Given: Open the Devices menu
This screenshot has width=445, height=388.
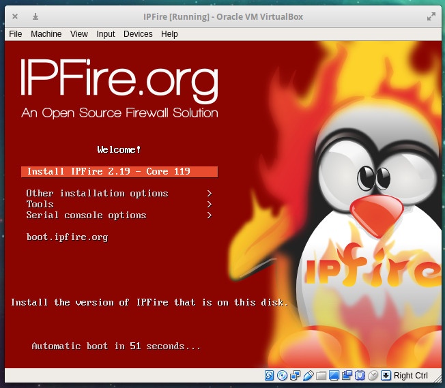Looking at the screenshot, I should (x=138, y=34).
